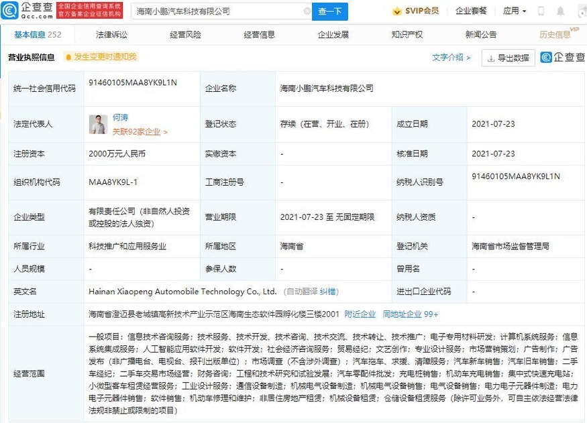Select business term 2021-07-23 至 无固定期限

tap(327, 217)
